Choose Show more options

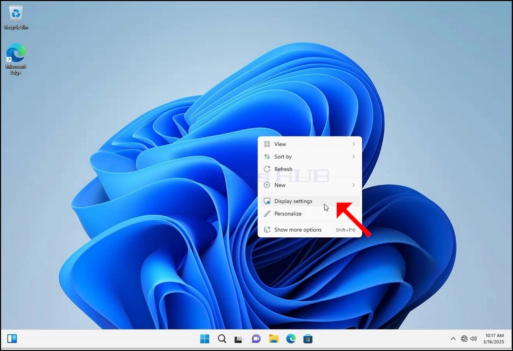tap(310, 230)
